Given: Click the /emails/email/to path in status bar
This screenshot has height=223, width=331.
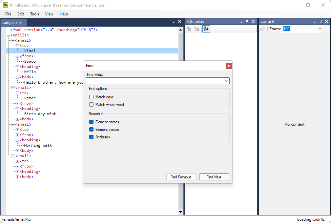Looking at the screenshot, I should pyautogui.click(x=16, y=219).
